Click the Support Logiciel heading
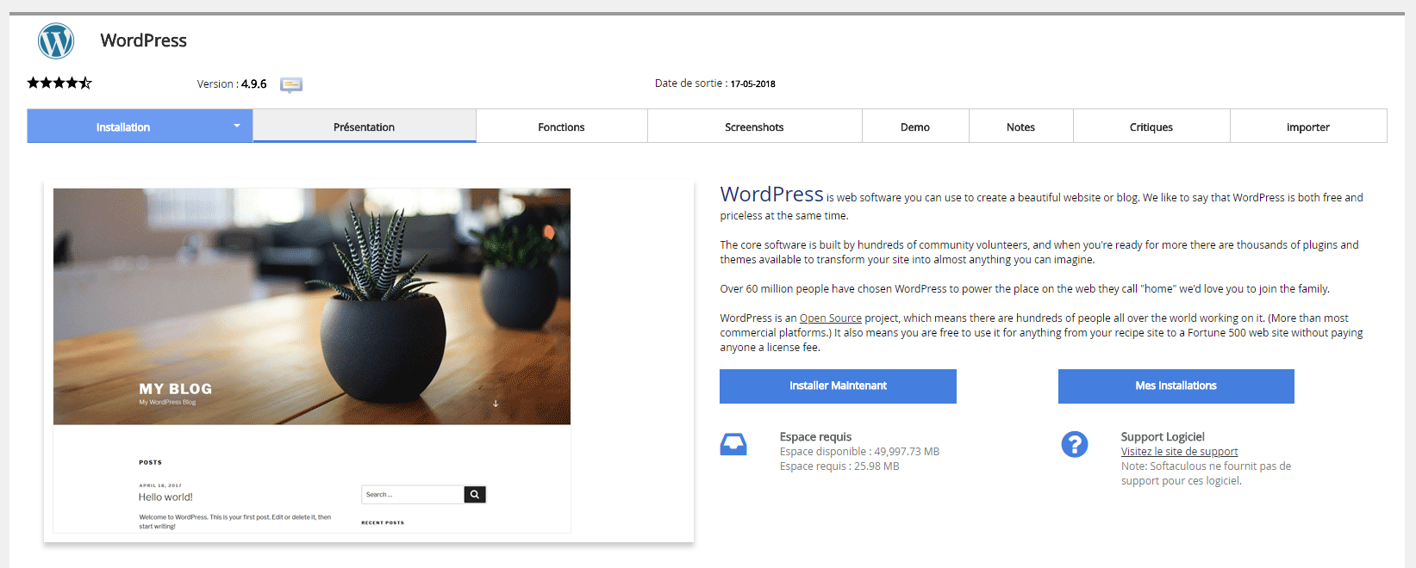 click(1163, 437)
